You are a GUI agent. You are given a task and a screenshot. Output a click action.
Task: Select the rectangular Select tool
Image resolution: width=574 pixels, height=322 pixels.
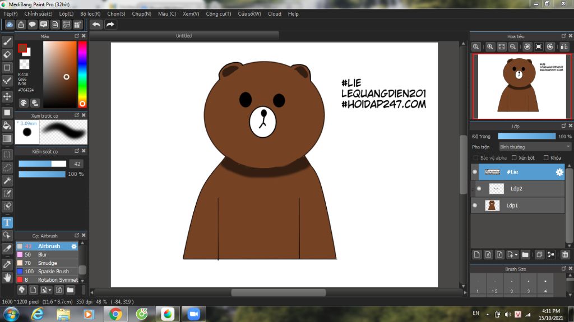7,155
